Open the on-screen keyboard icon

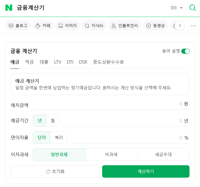173,8
